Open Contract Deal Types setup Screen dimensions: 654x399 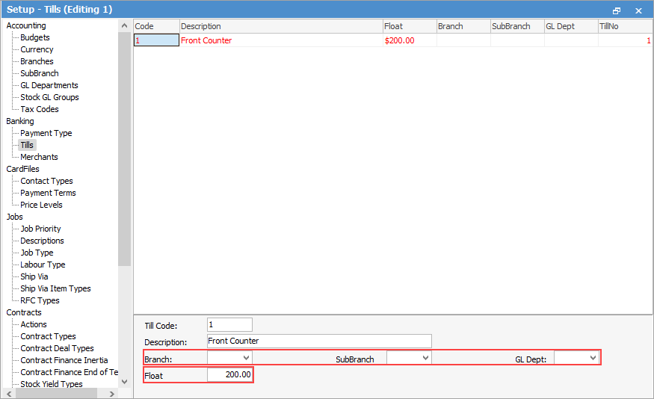coord(57,348)
